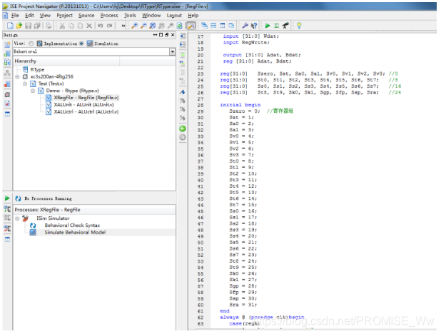Click the green run process arrow
Image resolution: width=441 pixels, height=334 pixels.
(7, 198)
